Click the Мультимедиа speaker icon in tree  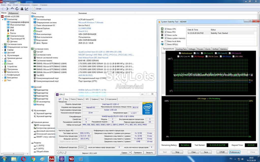5,55
